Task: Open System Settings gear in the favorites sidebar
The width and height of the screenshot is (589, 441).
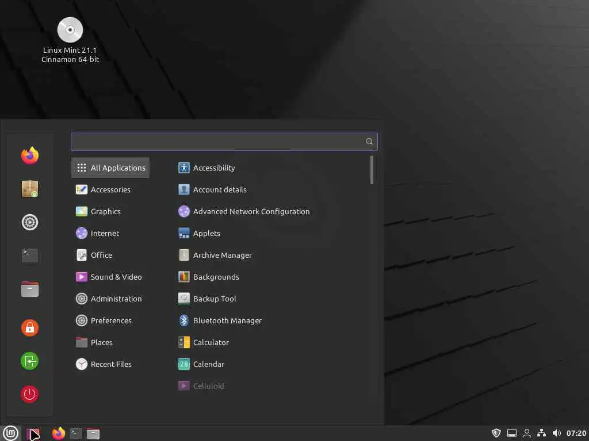Action: click(30, 222)
